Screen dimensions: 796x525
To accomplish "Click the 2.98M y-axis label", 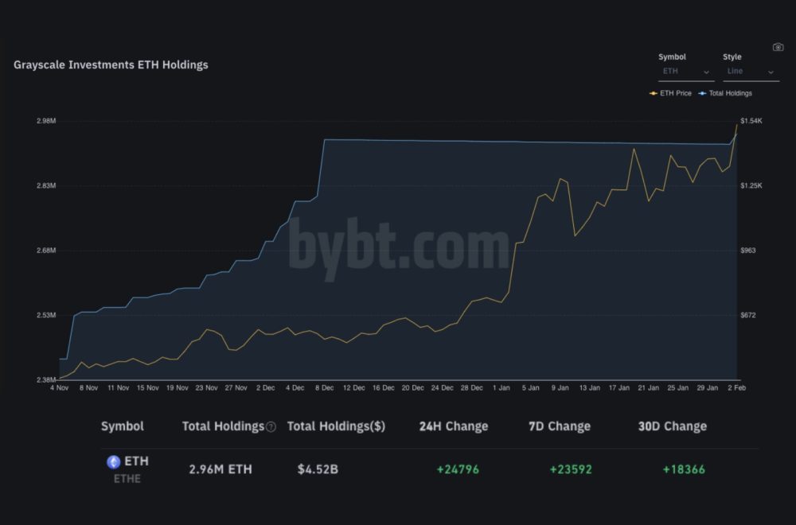I will (46, 121).
